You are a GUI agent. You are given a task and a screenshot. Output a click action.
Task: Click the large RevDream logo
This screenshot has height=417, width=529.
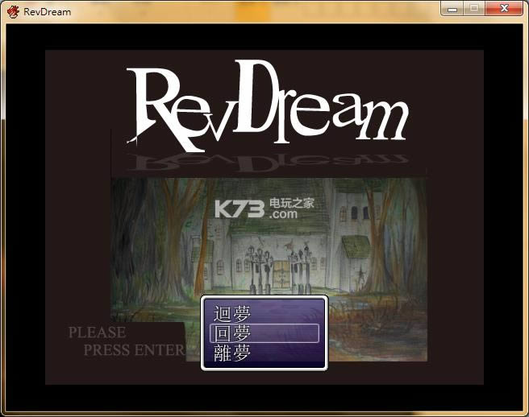pyautogui.click(x=267, y=105)
